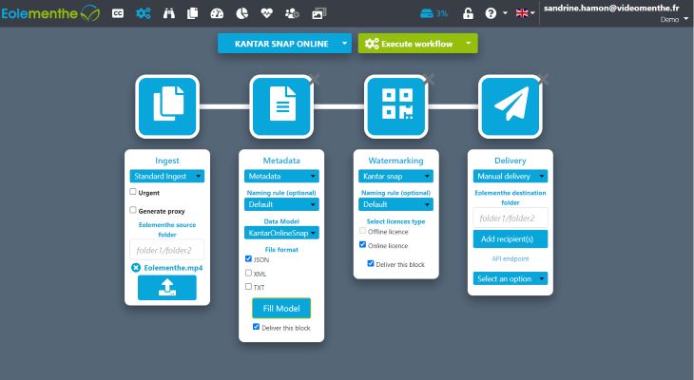The width and height of the screenshot is (694, 380).
Task: Open the pie chart statistics icon
Action: 241,13
